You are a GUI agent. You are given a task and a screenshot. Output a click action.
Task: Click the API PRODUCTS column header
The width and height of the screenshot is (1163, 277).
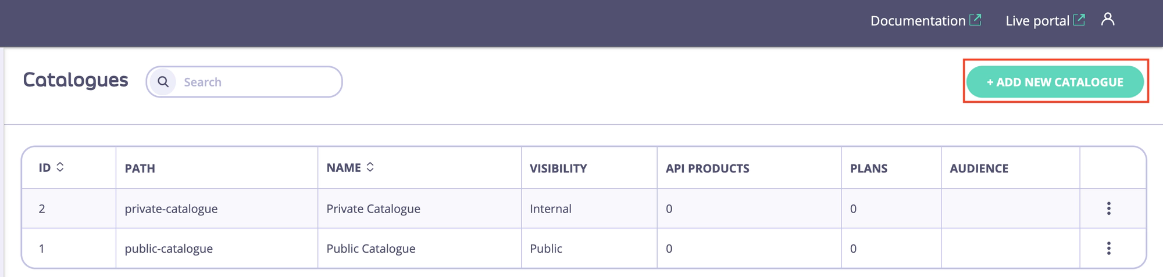(x=707, y=168)
